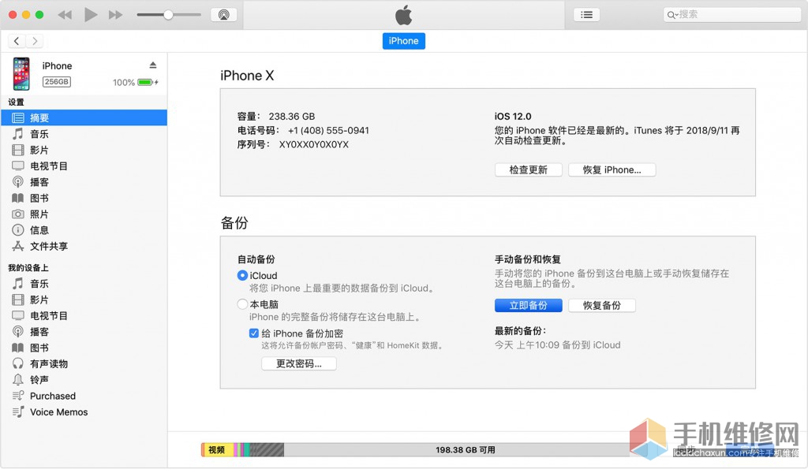Click the 恢复 iPhone... button
The height and width of the screenshot is (469, 808).
(612, 170)
